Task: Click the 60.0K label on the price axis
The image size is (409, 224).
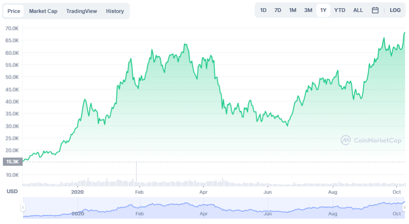Action: tap(12, 53)
